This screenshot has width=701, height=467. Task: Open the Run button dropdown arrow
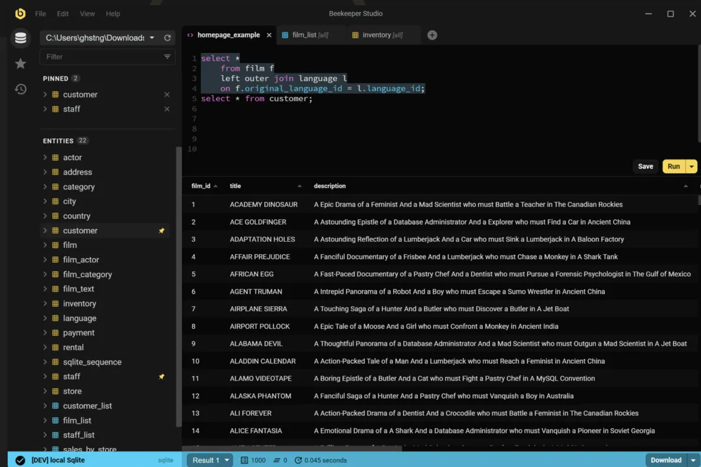[691, 166]
